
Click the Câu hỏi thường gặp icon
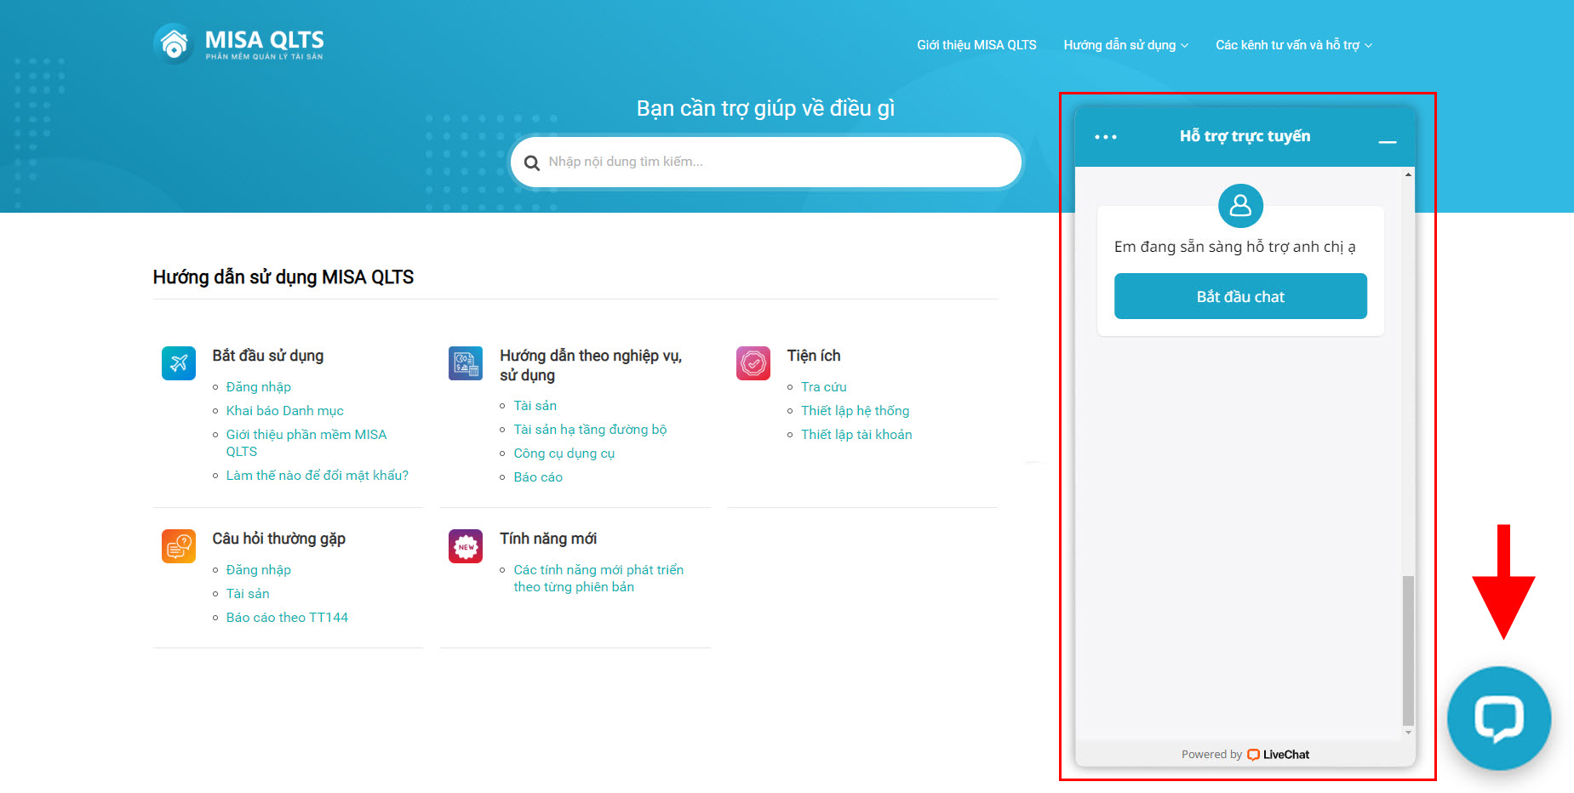pos(179,546)
